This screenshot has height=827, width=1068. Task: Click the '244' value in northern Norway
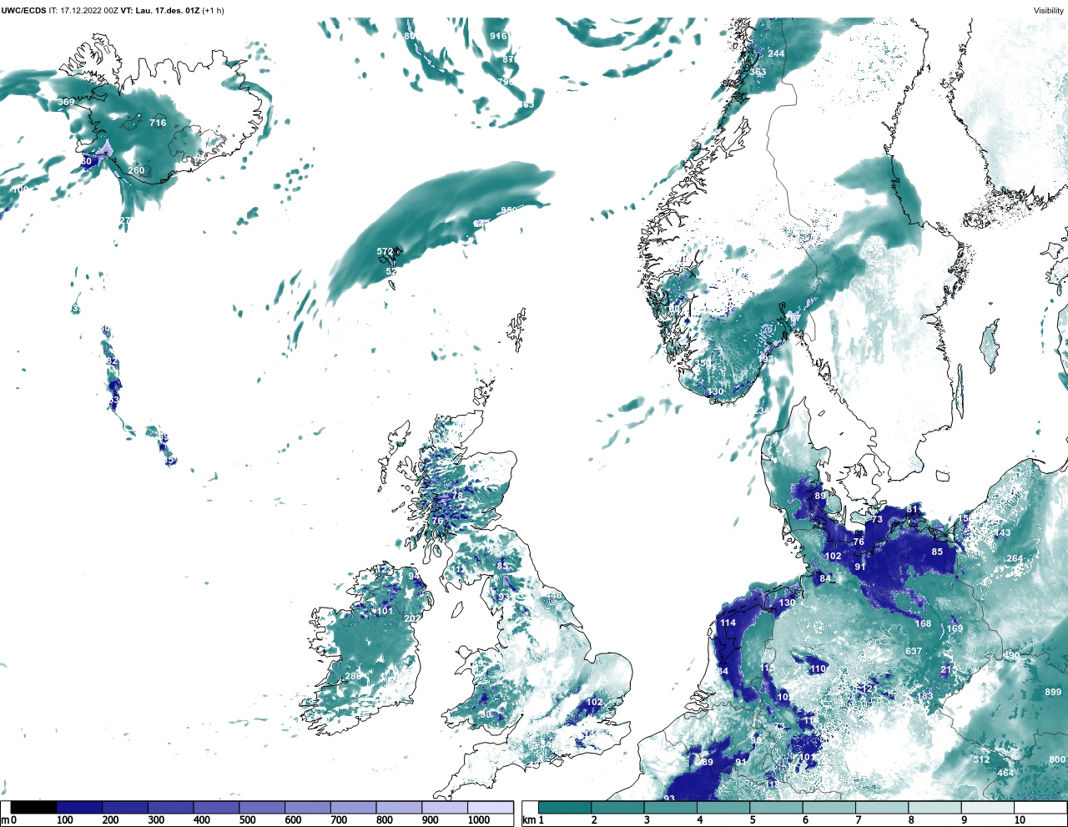pos(776,53)
